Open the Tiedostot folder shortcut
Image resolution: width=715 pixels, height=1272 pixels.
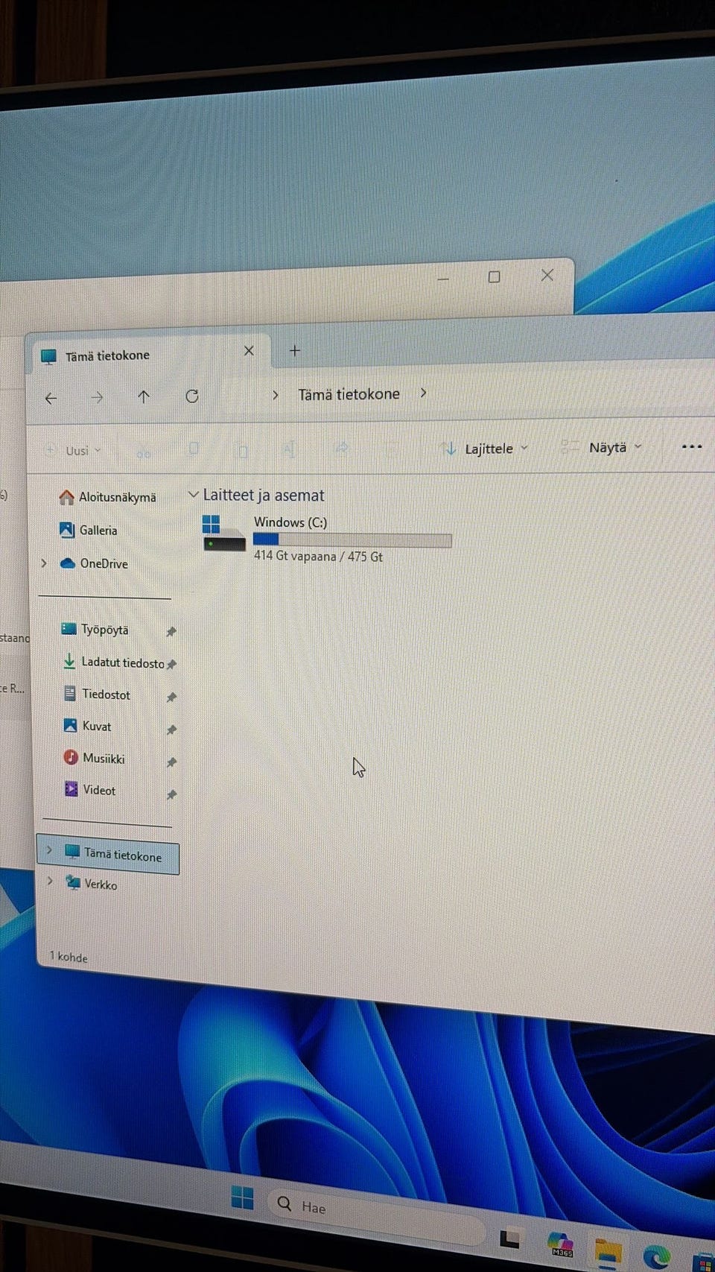click(x=96, y=694)
